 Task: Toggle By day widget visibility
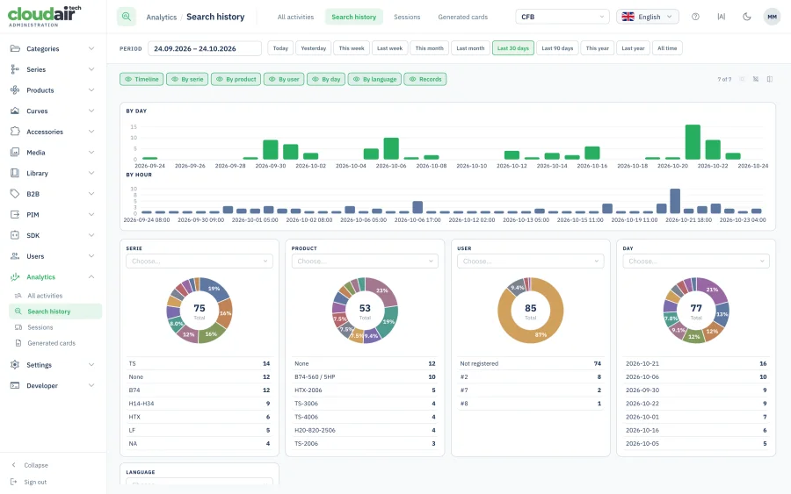(326, 79)
